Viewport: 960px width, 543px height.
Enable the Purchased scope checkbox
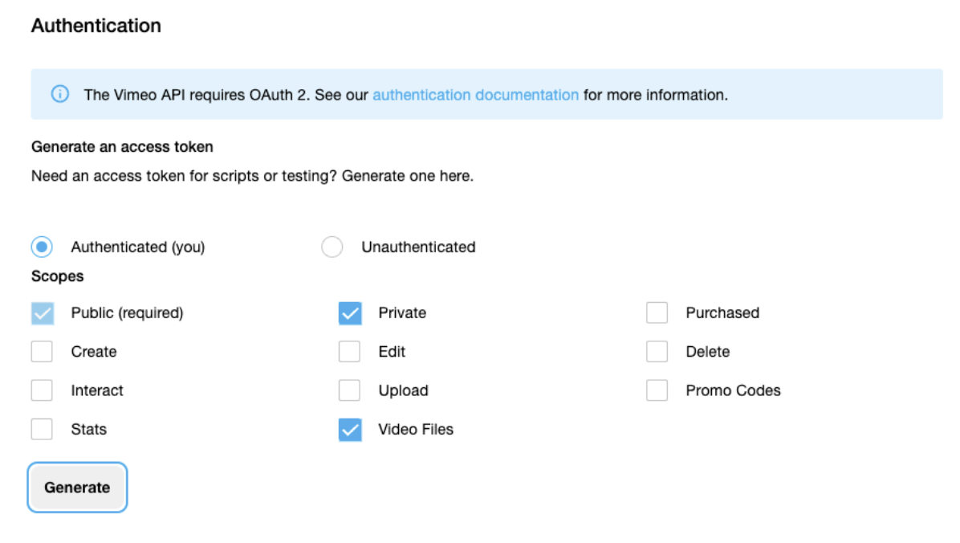[x=657, y=312]
